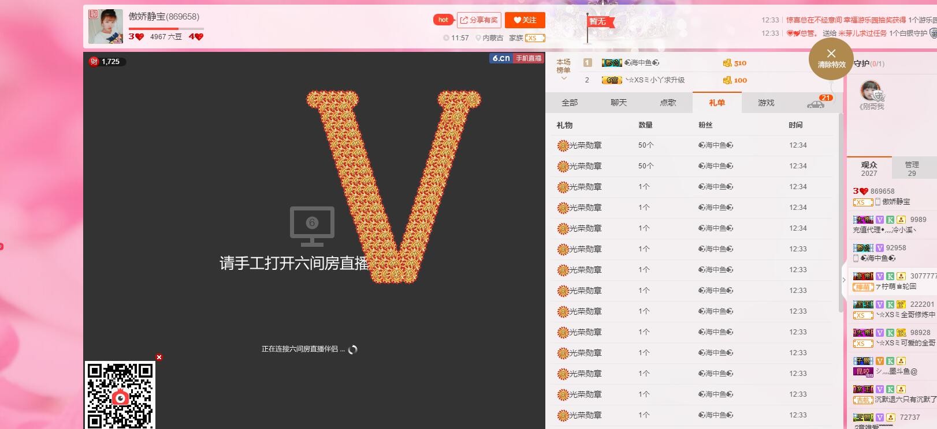Click the XS family badge in header
Screen dimensions: 937x429
tap(535, 38)
